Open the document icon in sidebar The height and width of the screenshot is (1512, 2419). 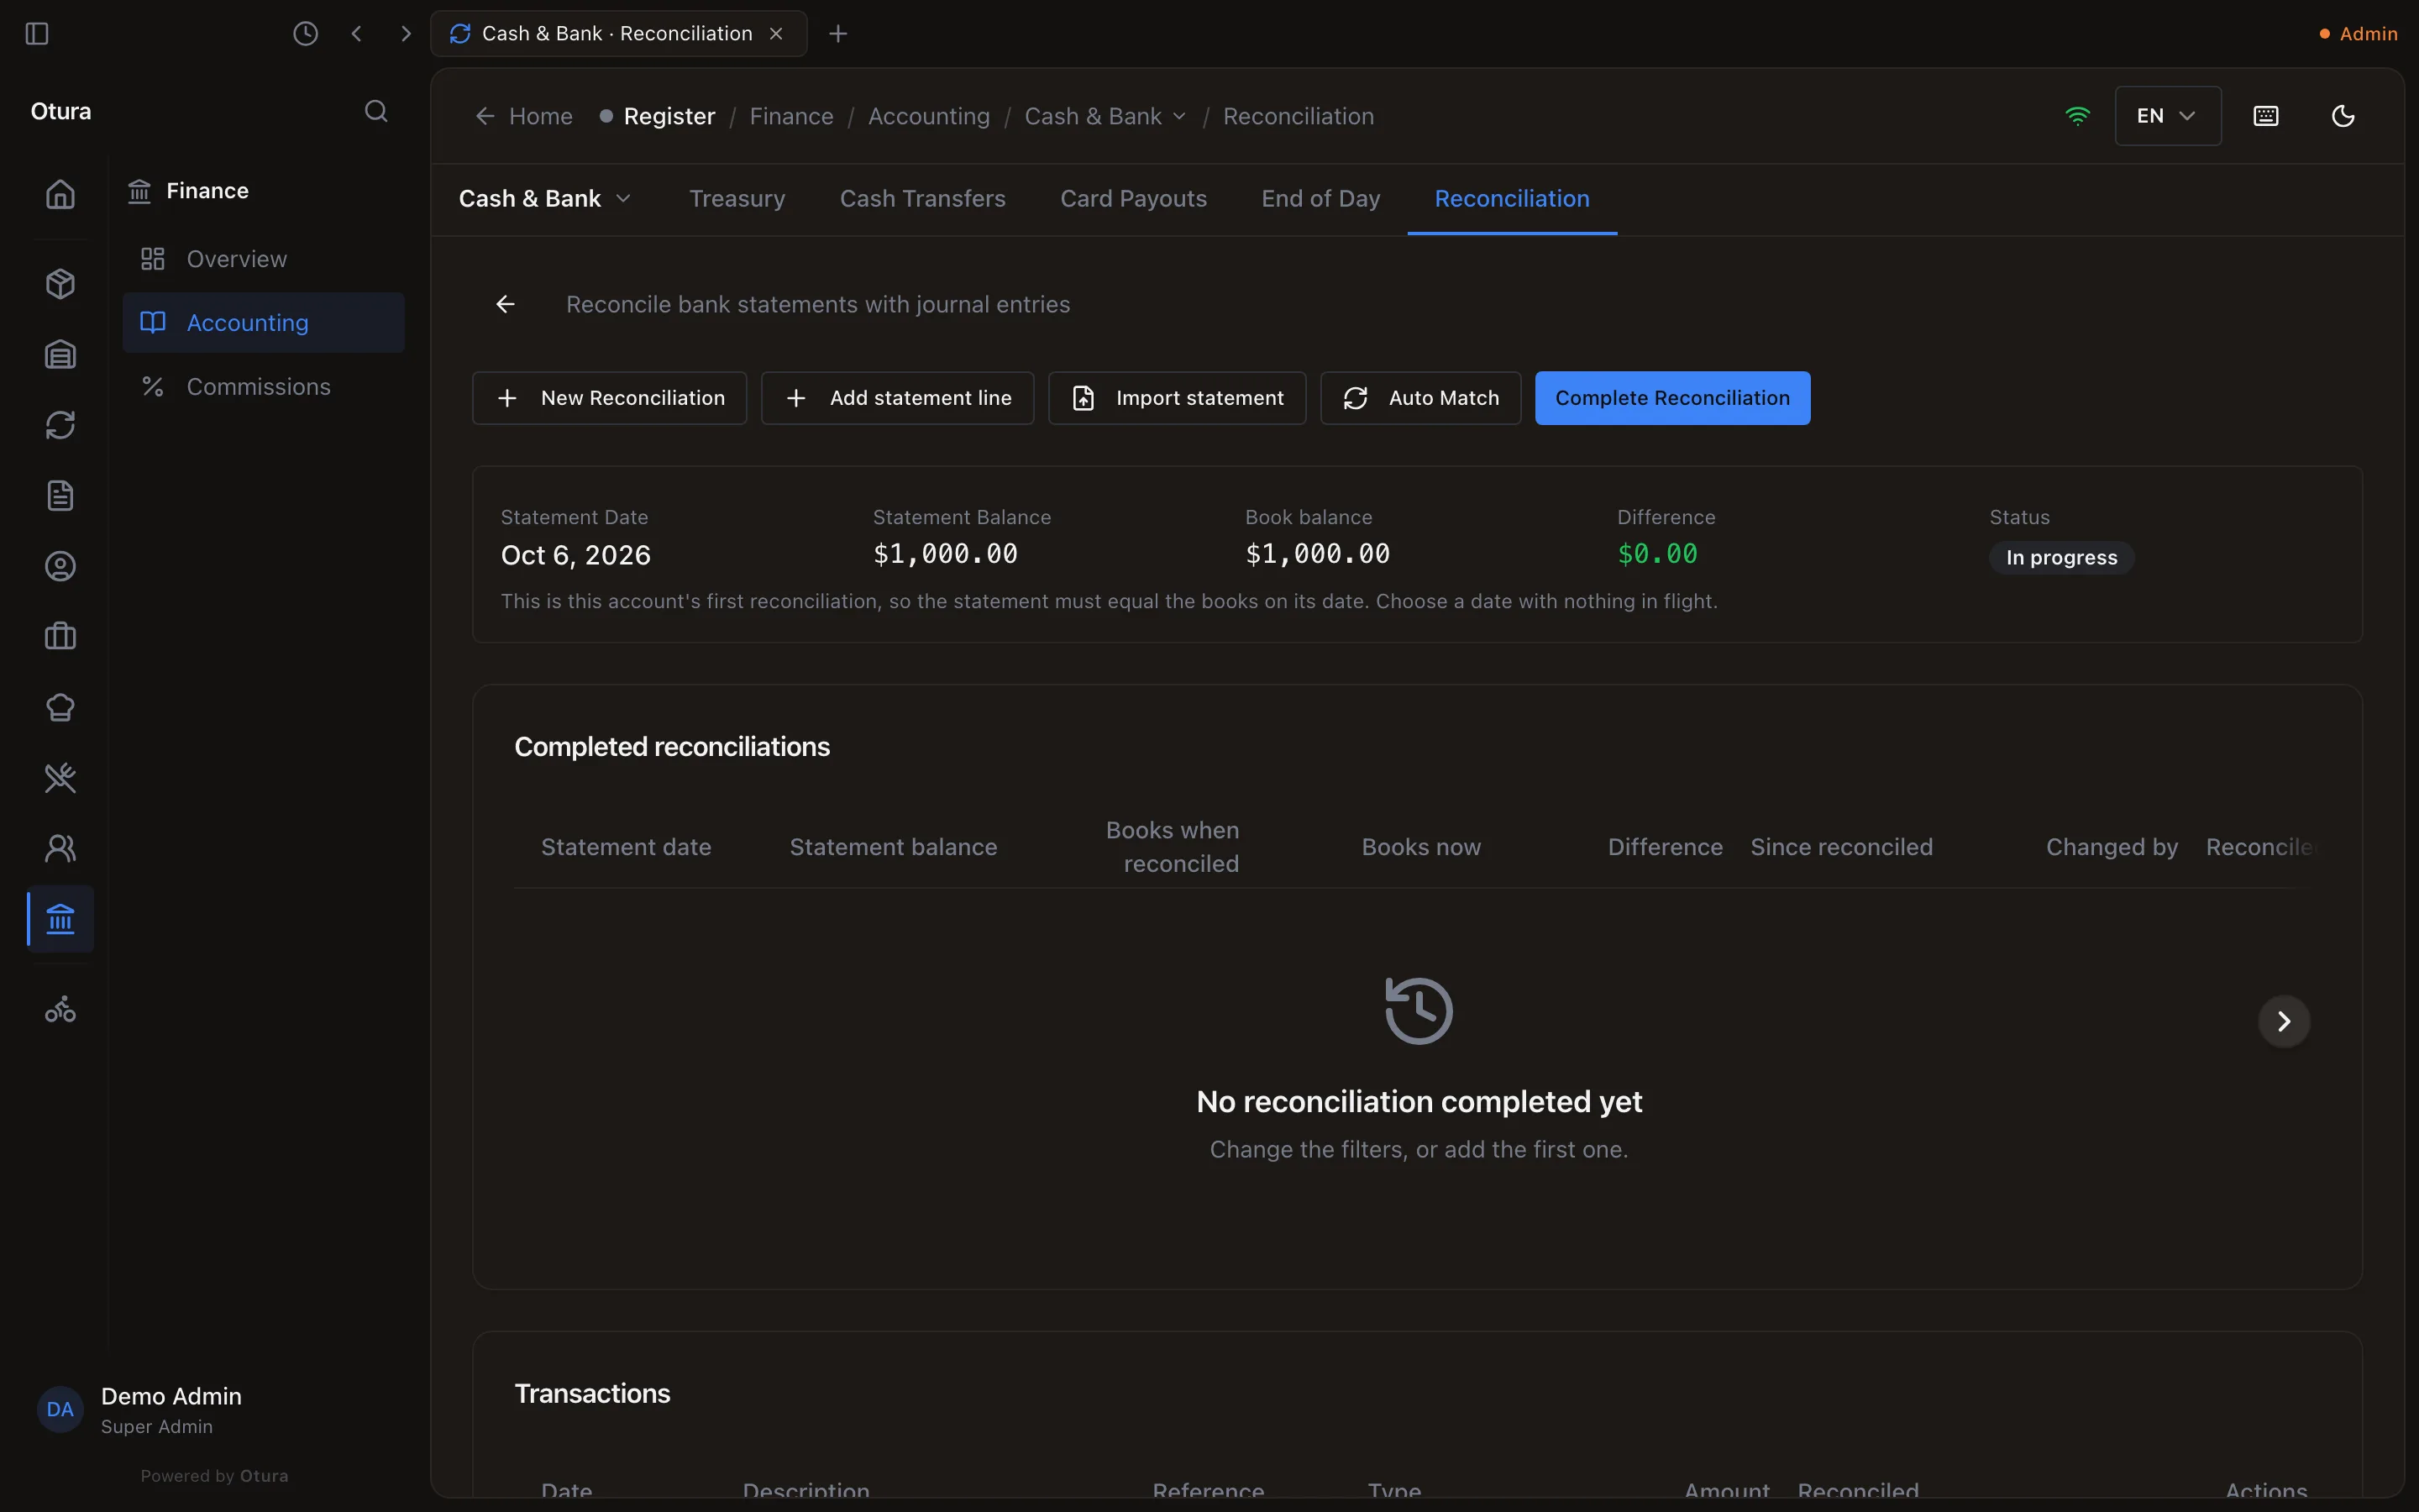[x=60, y=496]
